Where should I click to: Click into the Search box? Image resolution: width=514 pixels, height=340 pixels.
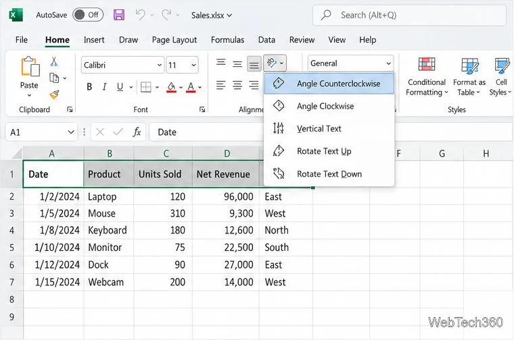pos(409,15)
